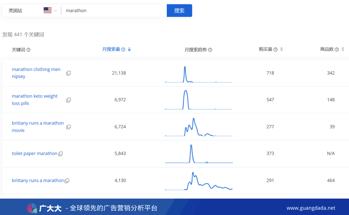Copy keyword 'marathon clothing men nipsey'
The image size is (349, 215).
68,73
